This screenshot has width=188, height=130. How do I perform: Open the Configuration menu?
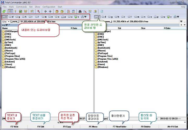point(49,7)
